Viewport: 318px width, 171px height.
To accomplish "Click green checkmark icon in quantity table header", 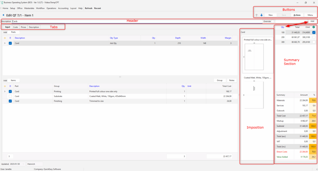I will (x=314, y=27).
